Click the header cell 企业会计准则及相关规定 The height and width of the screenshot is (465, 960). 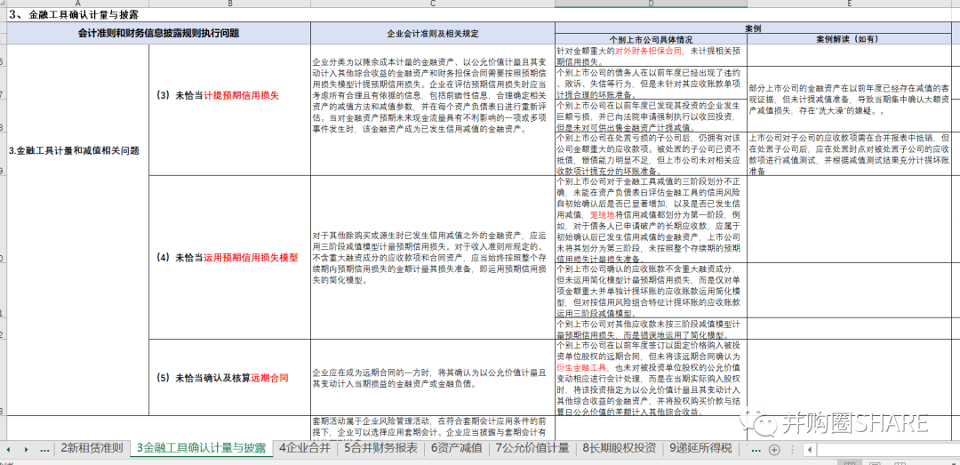[x=433, y=34]
